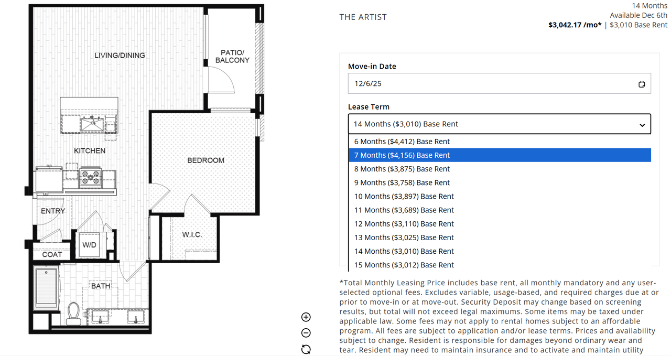The height and width of the screenshot is (356, 671).
Task: Select the 11 Months ($3,689) option
Action: [404, 210]
